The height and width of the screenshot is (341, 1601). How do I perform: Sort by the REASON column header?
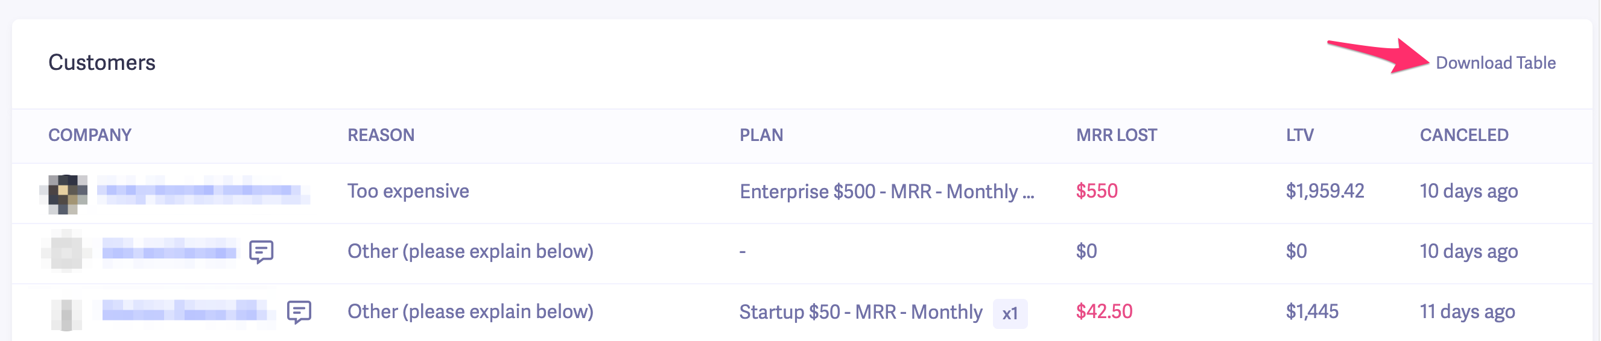(x=381, y=135)
